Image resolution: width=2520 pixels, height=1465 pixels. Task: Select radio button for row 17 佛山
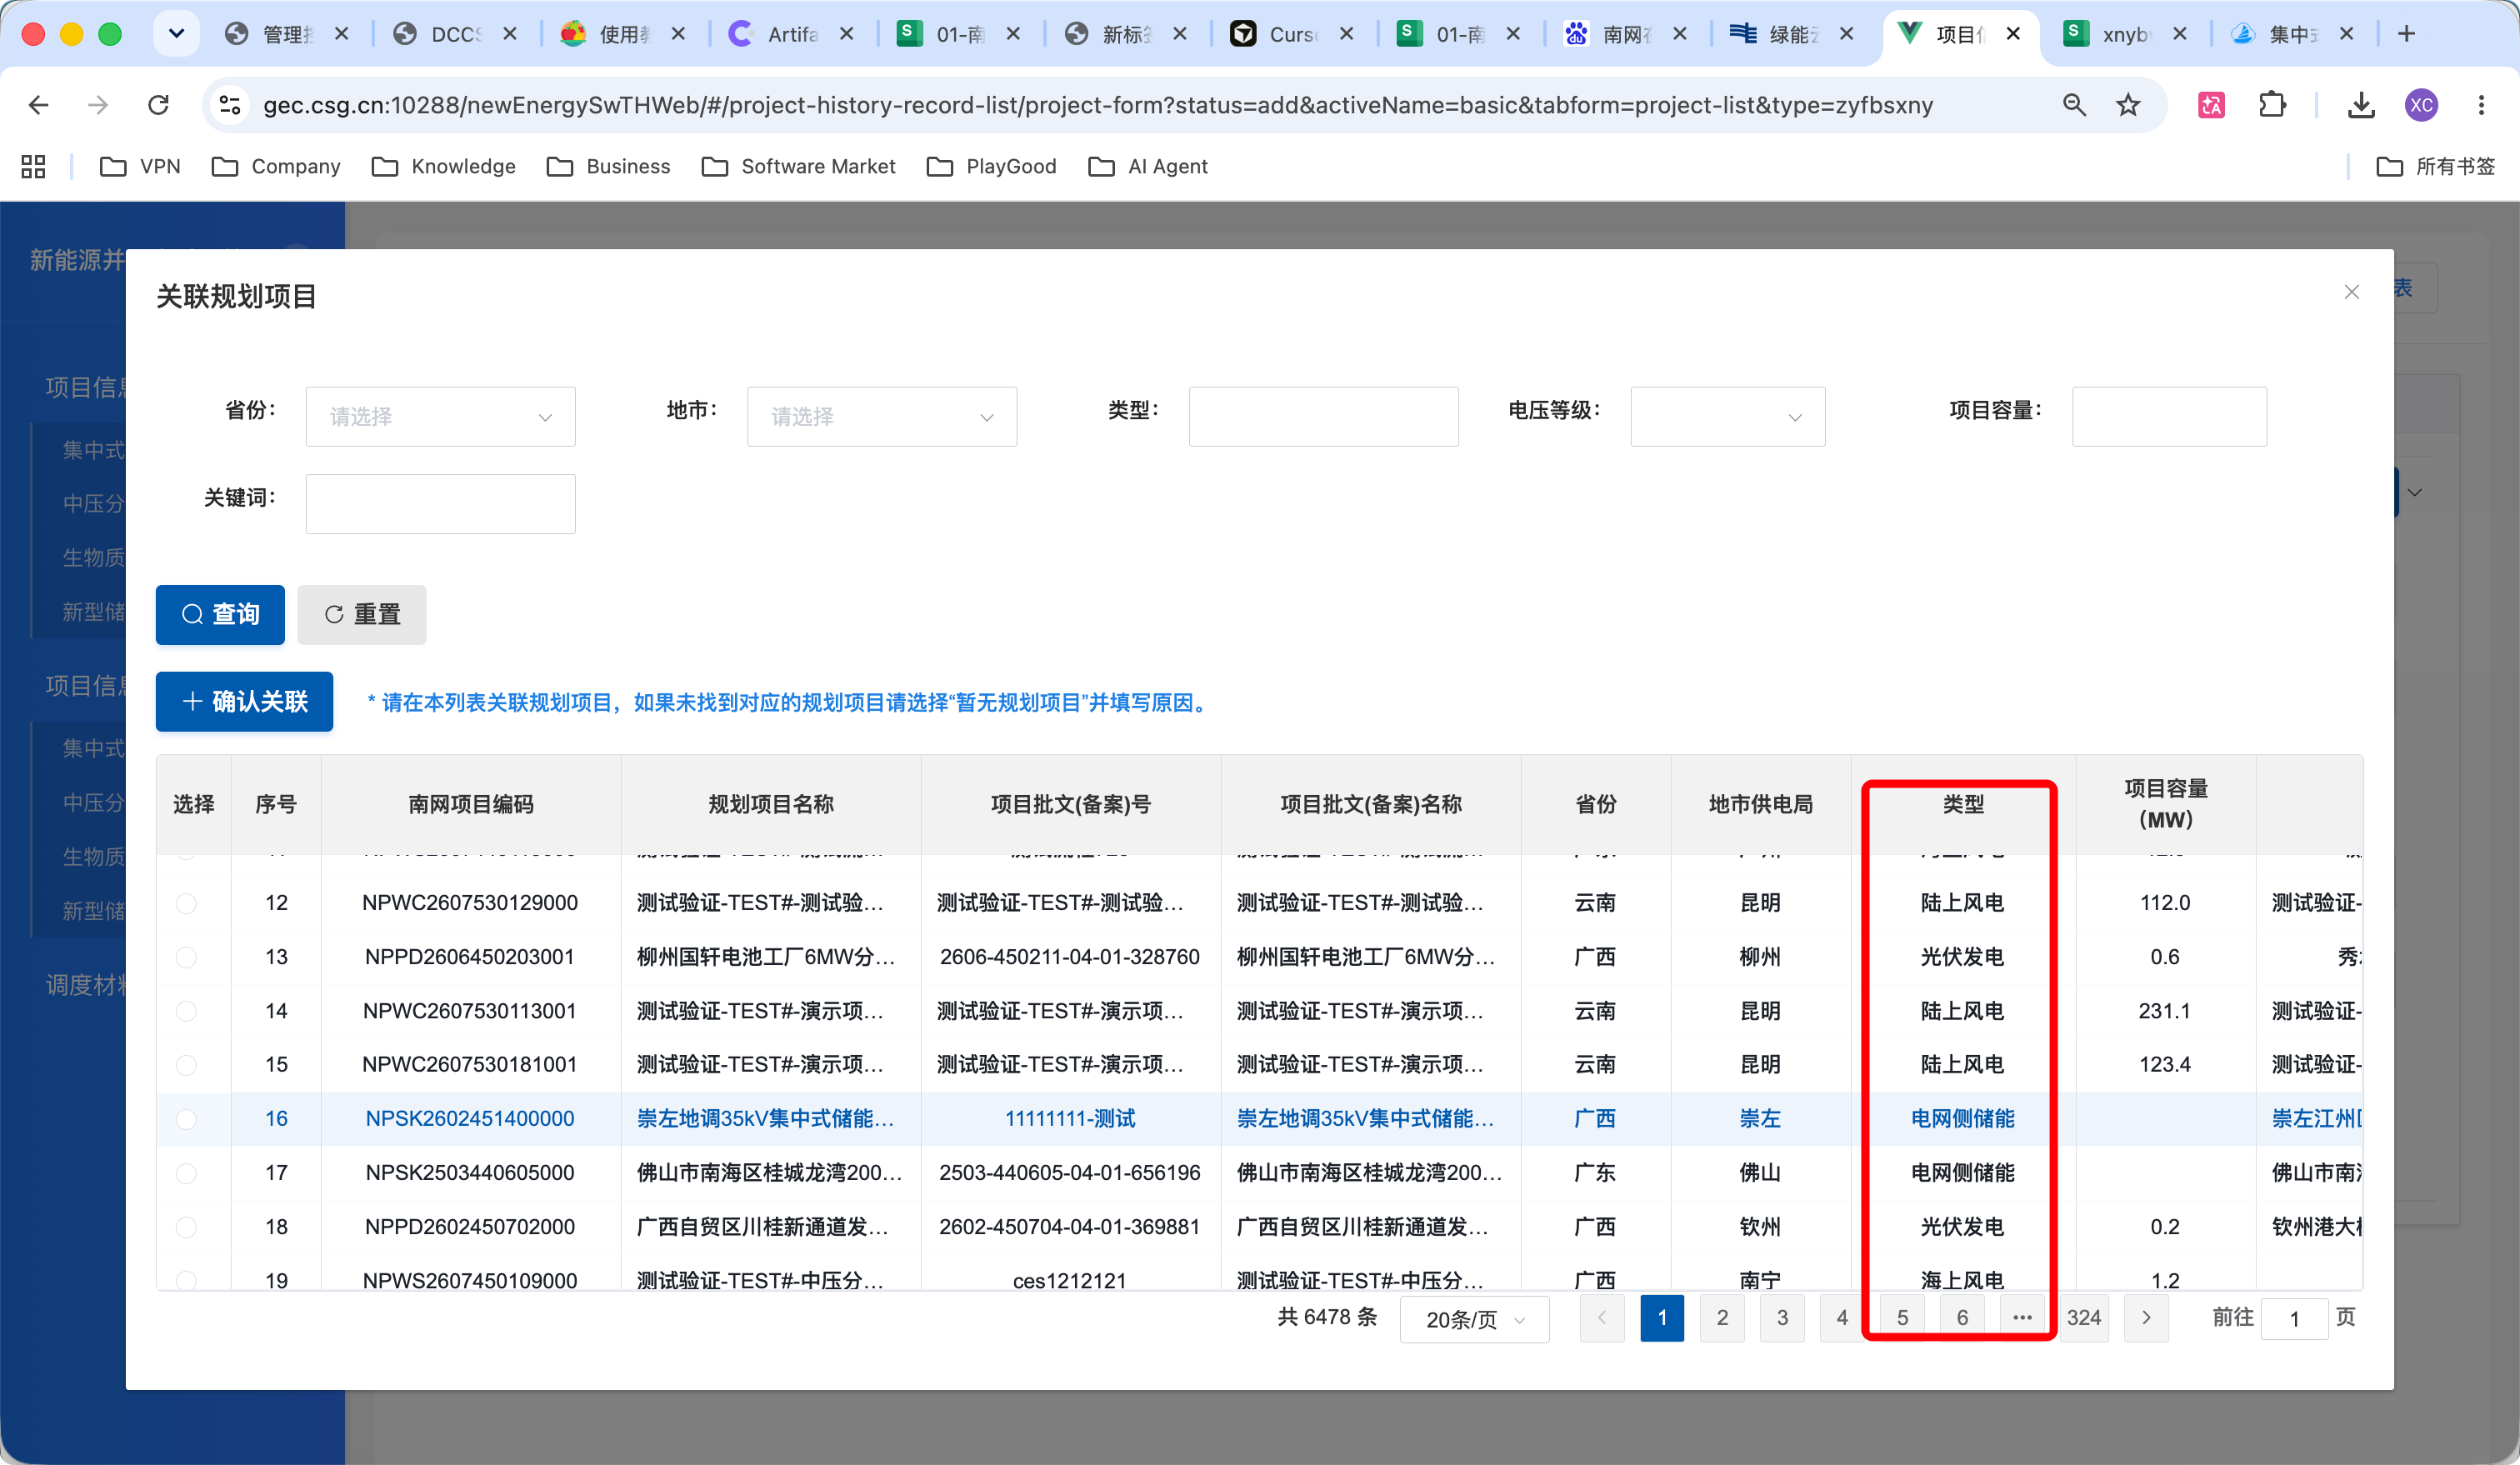point(186,1173)
